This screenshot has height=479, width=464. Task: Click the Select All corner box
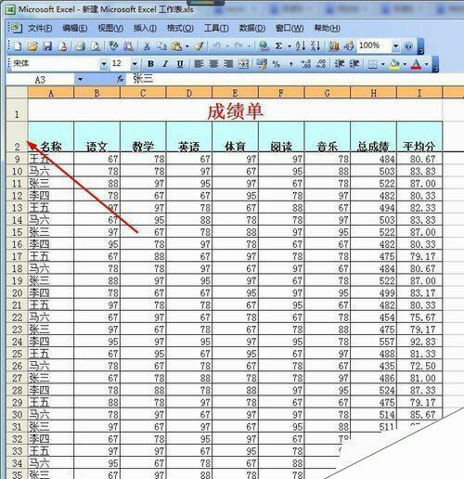pos(17,93)
